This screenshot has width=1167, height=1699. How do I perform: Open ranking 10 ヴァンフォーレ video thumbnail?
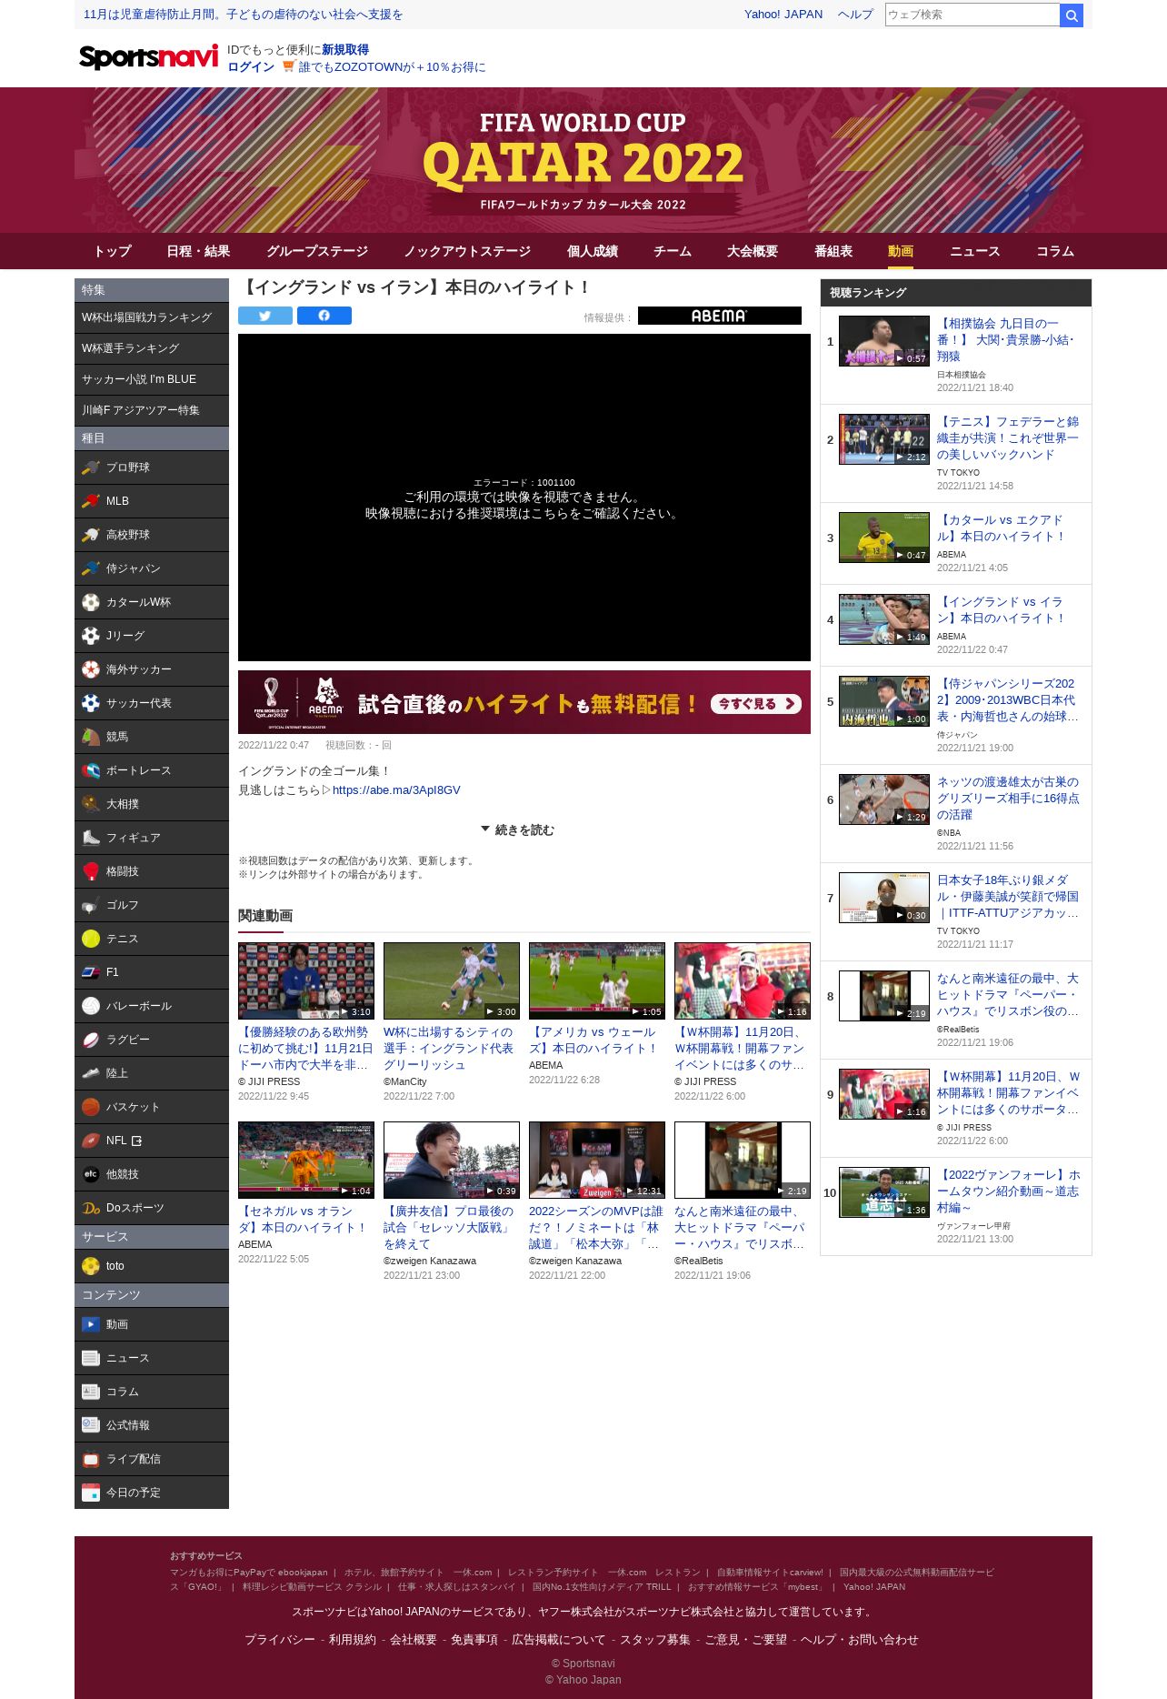pos(884,1192)
